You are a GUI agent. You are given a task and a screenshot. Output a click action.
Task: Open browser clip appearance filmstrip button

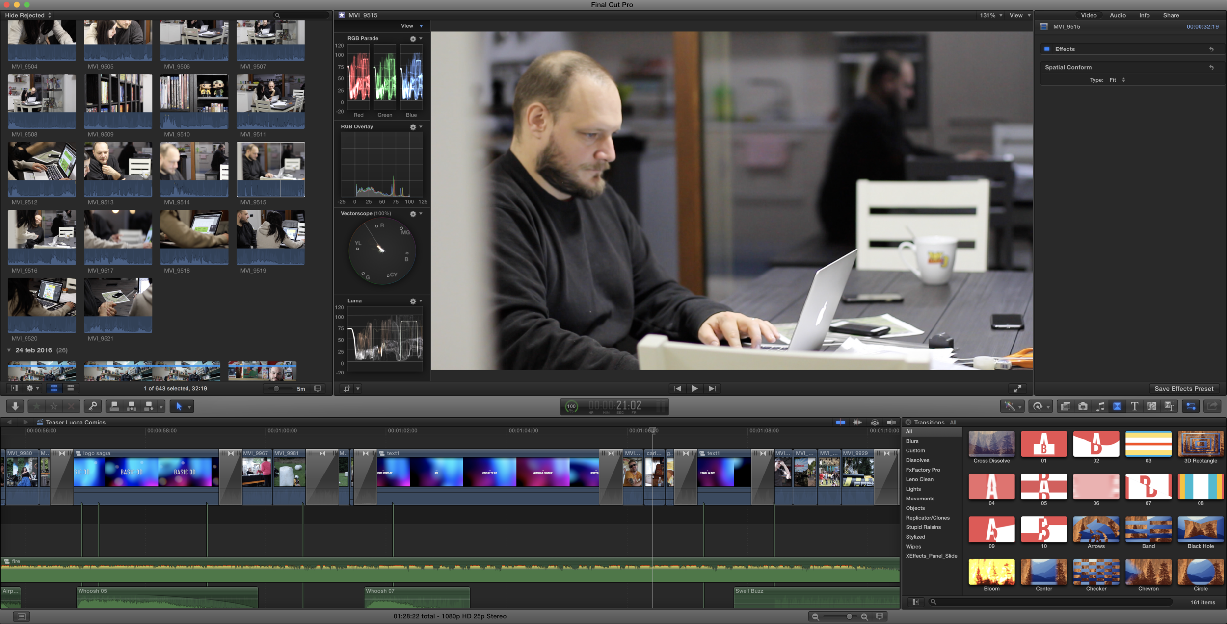tap(318, 388)
